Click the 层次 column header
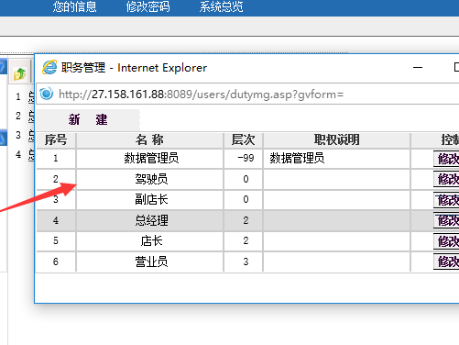 pyautogui.click(x=243, y=140)
